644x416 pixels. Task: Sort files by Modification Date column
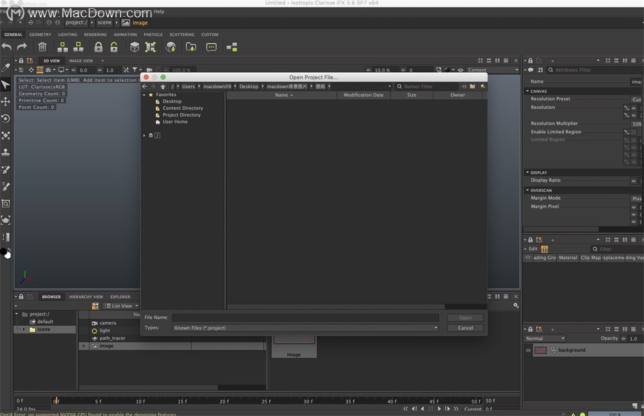click(363, 95)
